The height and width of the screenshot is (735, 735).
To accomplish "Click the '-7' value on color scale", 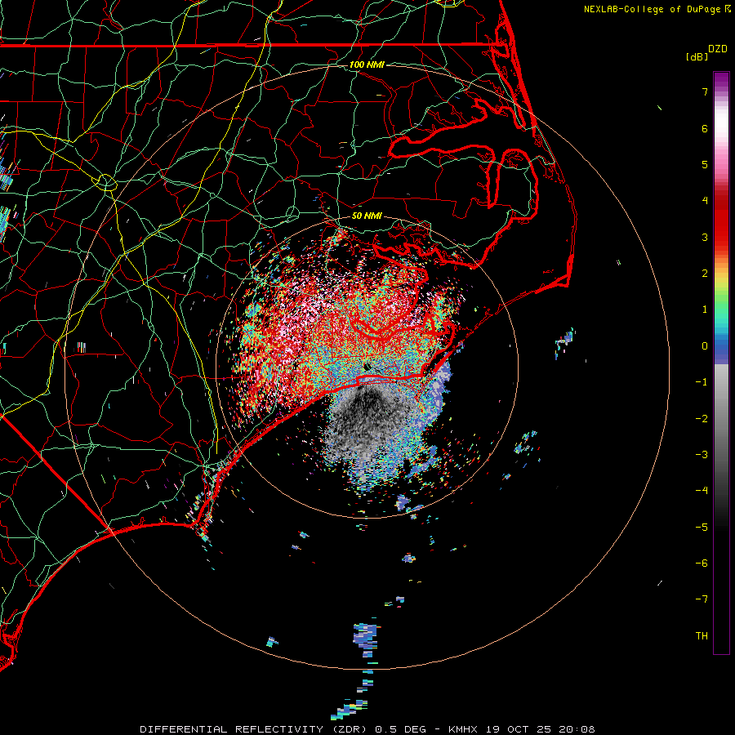I will pos(702,599).
